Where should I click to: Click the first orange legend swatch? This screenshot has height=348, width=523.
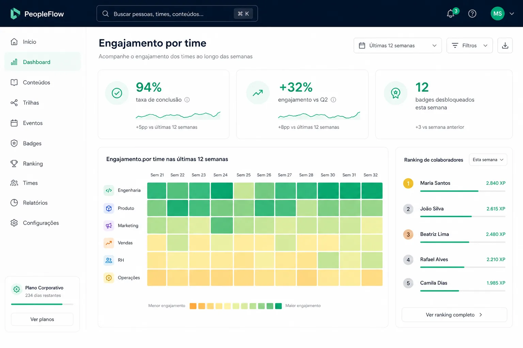(x=193, y=306)
